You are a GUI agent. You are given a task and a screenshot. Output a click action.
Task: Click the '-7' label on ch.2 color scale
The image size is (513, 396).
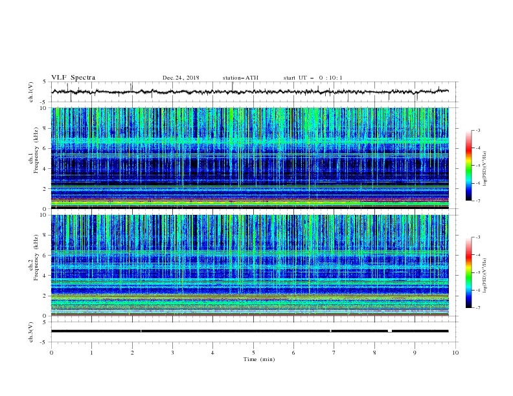pos(478,308)
